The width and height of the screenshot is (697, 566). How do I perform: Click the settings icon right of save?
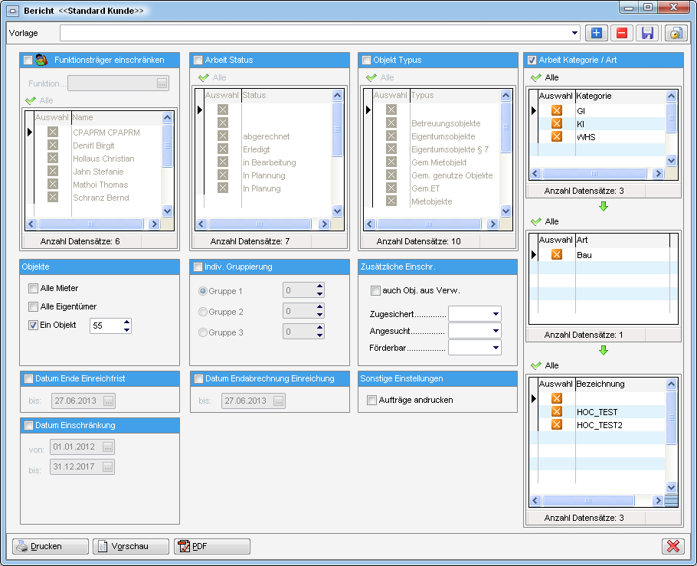[x=676, y=33]
